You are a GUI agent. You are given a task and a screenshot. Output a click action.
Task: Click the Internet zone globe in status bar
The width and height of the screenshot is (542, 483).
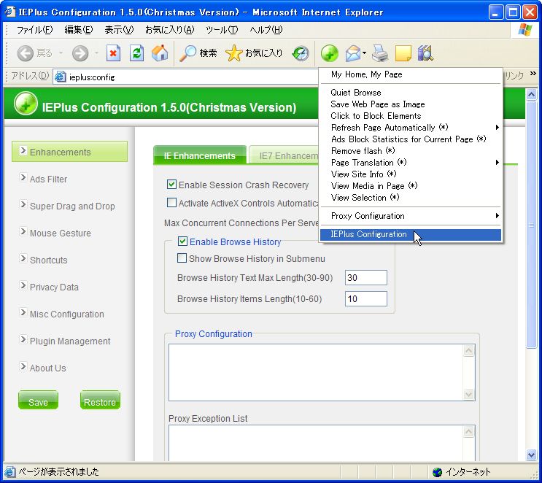(437, 471)
